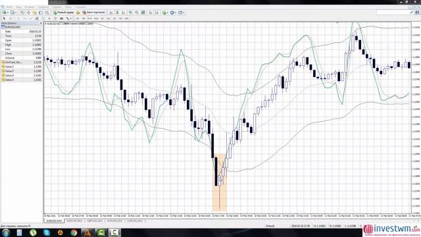Select the H4 timeframe
The image size is (421, 237).
pyautogui.click(x=108, y=18)
